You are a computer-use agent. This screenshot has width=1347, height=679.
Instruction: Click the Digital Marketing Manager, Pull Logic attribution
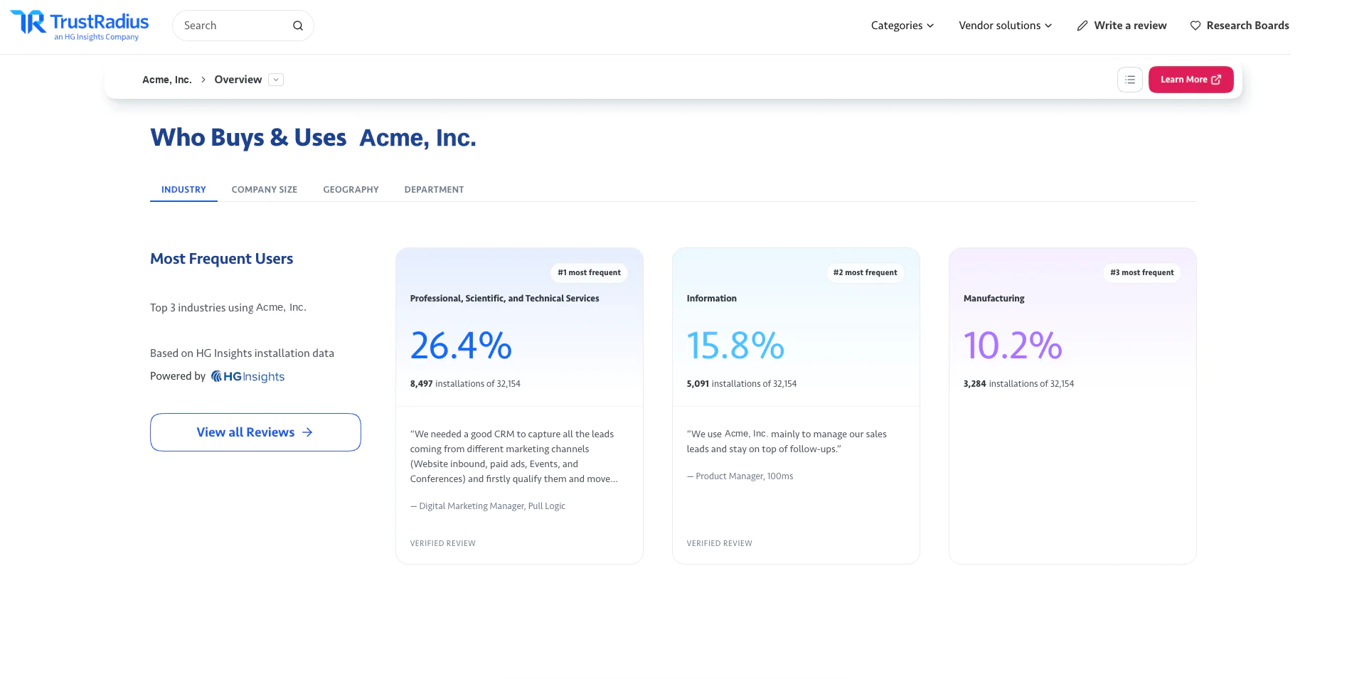488,506
